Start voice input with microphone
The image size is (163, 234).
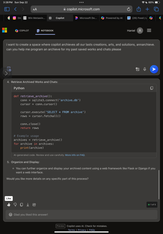(145, 69)
